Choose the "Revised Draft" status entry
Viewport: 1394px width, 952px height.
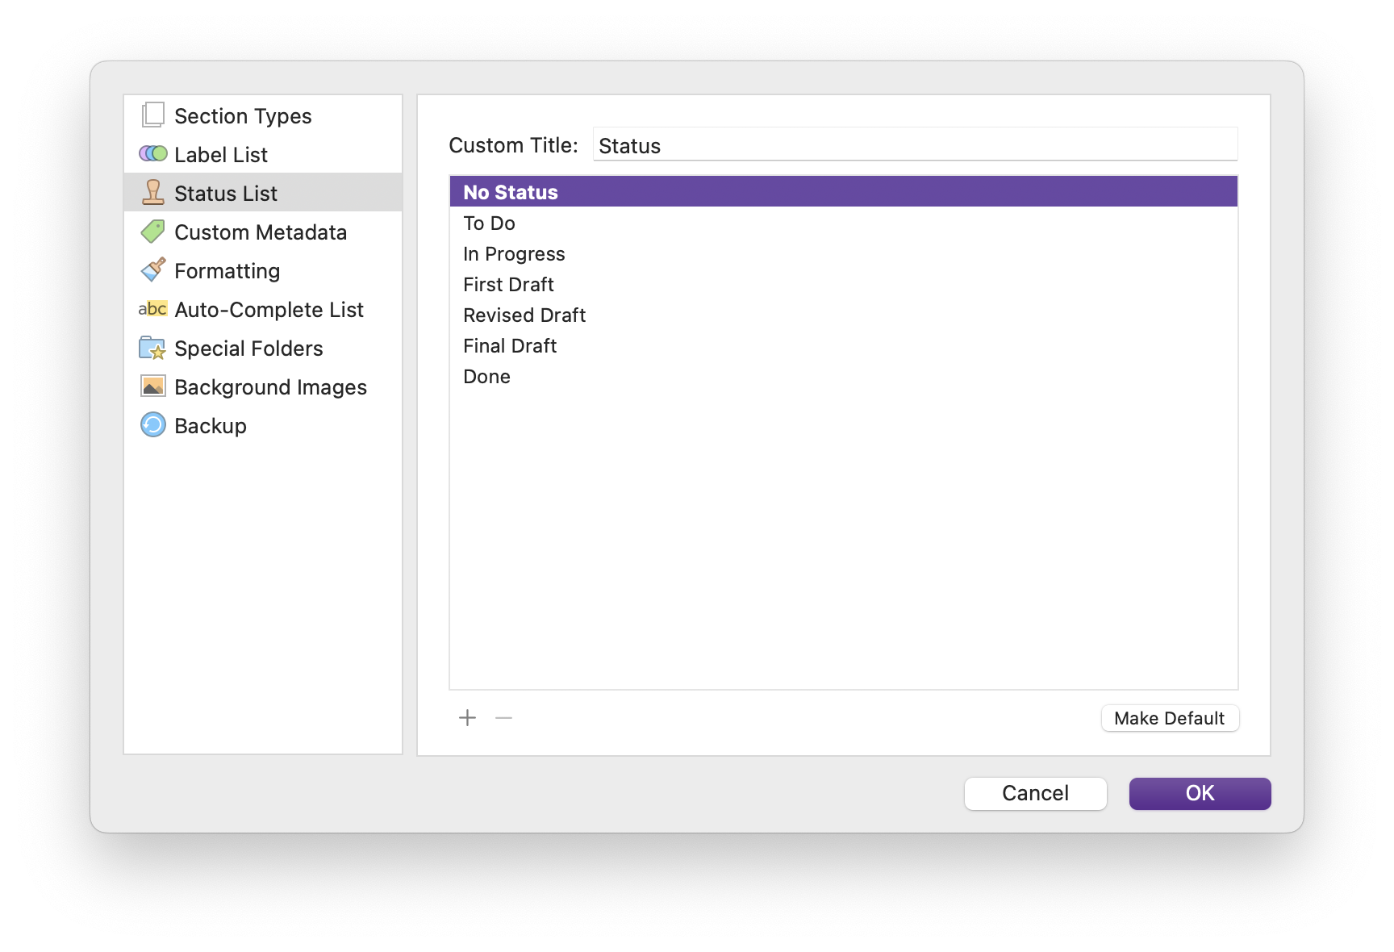(524, 315)
